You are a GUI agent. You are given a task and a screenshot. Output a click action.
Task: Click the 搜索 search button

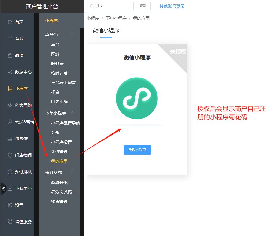coord(142,6)
